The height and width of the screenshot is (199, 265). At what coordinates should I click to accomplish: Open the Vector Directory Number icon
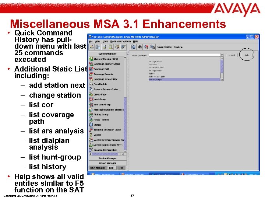[x=91, y=140]
